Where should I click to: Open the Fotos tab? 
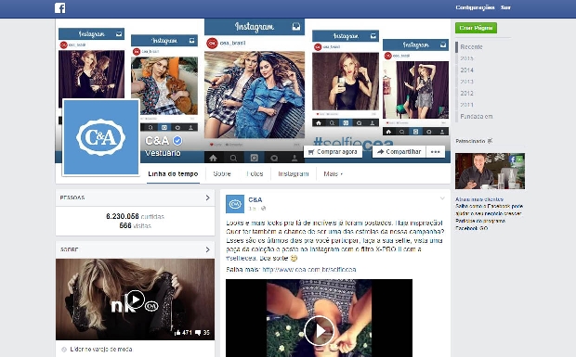pyautogui.click(x=255, y=173)
